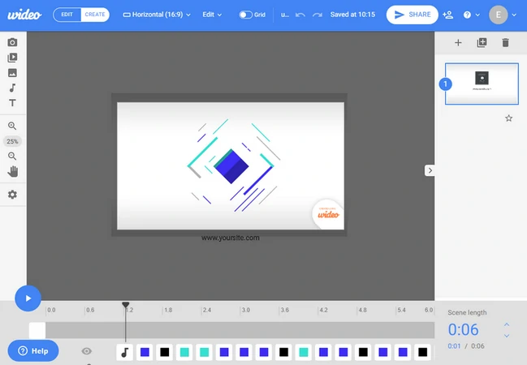Add a new scene with plus icon
This screenshot has width=527, height=365.
tap(458, 43)
